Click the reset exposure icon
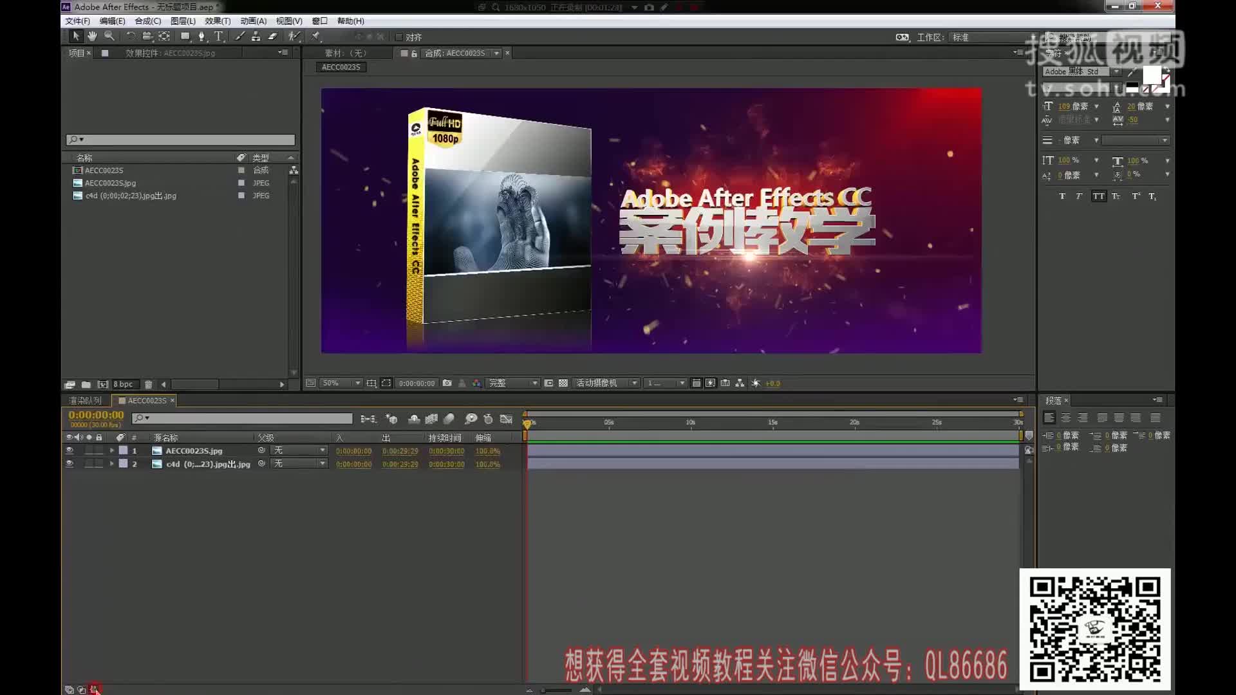1236x695 pixels. (756, 383)
